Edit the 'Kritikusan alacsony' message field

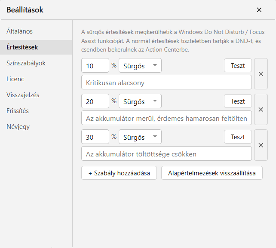click(x=166, y=82)
